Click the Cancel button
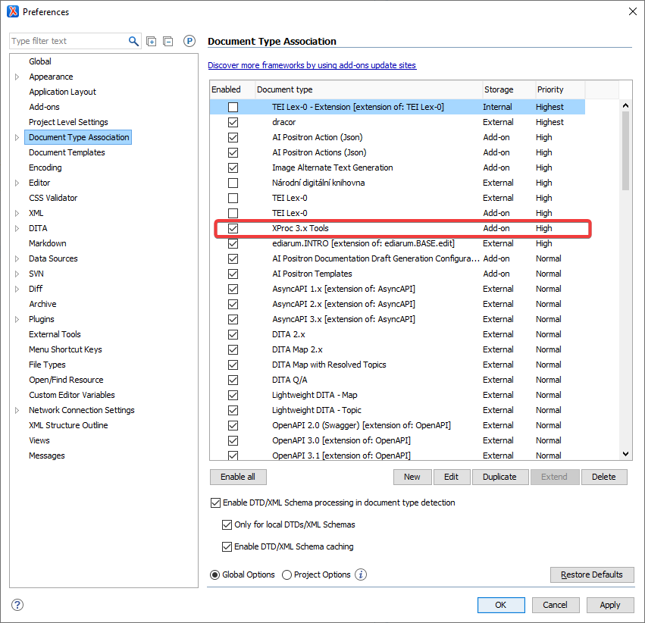This screenshot has height=623, width=645. [555, 606]
